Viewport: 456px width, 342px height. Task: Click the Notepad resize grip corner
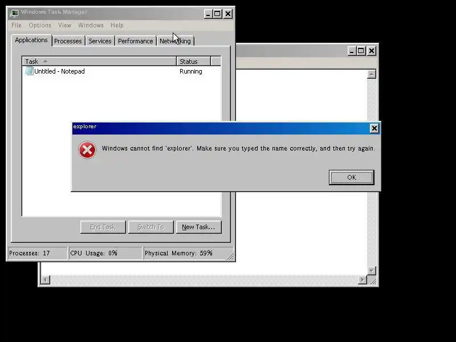[372, 280]
